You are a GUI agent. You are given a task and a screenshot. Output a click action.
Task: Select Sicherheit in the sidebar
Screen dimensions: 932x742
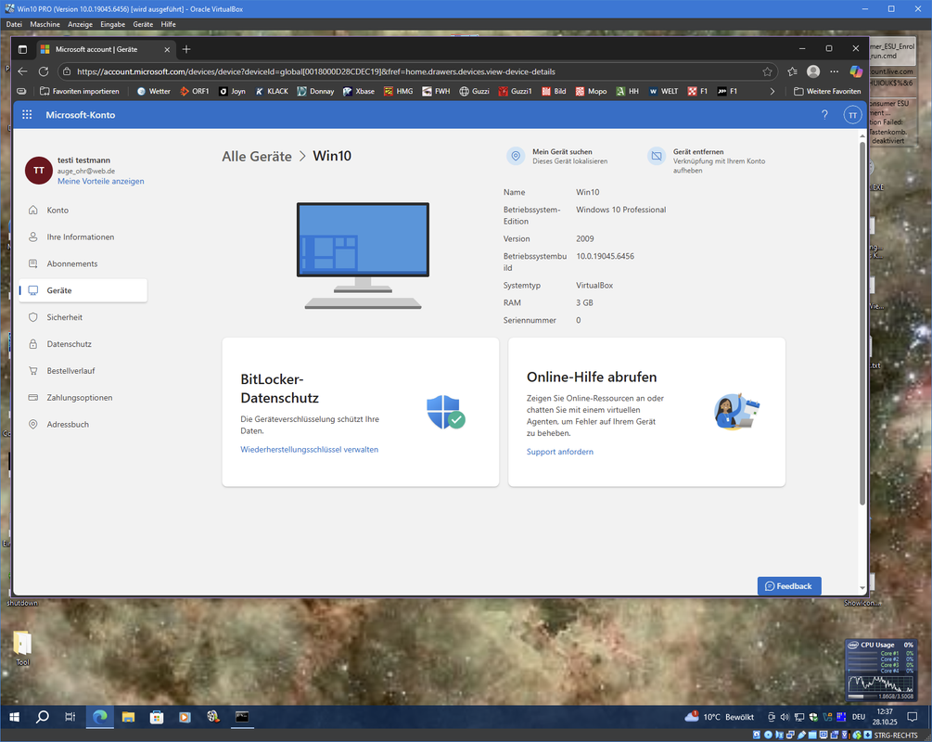83,317
